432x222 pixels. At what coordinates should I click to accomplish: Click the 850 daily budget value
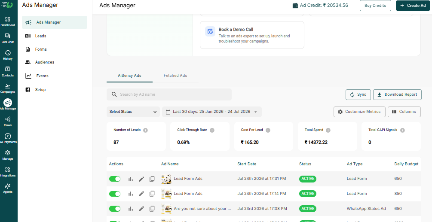click(x=398, y=194)
